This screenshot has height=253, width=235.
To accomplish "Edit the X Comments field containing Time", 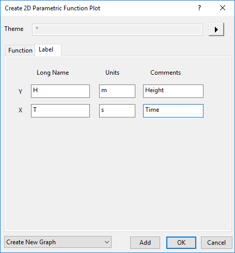I will (173, 111).
